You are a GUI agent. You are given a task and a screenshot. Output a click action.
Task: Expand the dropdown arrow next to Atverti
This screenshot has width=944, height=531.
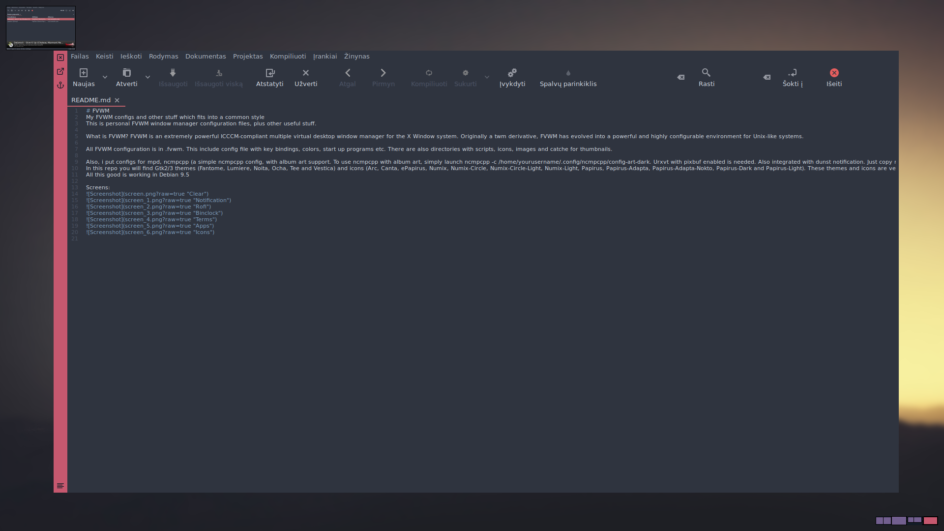(147, 77)
